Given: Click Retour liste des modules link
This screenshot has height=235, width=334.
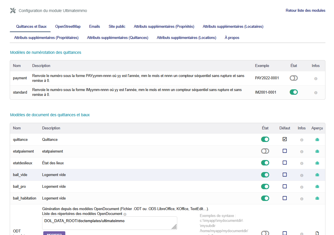Looking at the screenshot, I should tap(305, 11).
